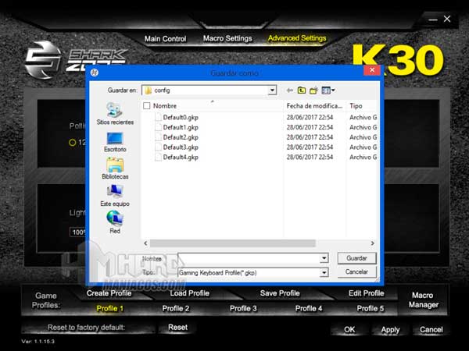This screenshot has height=351, width=469.
Task: Go to Este equipo location
Action: pyautogui.click(x=115, y=196)
